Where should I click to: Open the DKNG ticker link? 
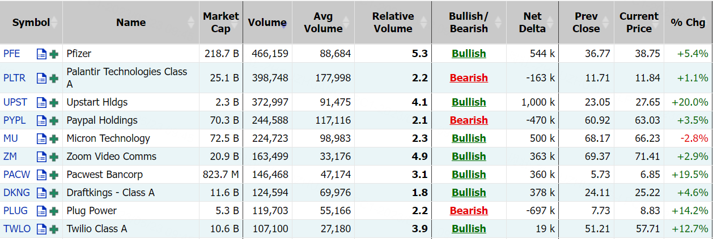pos(16,193)
